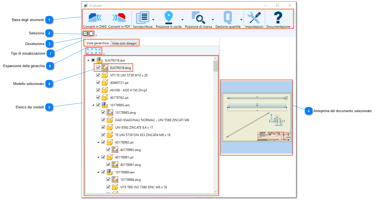Toggle the ELN79318.dwg checkbox
The height and width of the screenshot is (200, 376).
pyautogui.click(x=98, y=68)
